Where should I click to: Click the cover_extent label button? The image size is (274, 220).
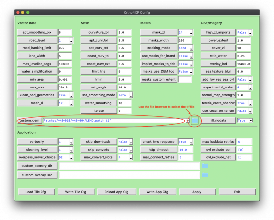[218, 40]
